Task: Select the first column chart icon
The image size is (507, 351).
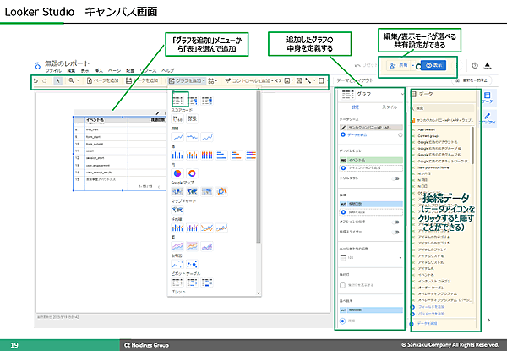Action: 177,155
